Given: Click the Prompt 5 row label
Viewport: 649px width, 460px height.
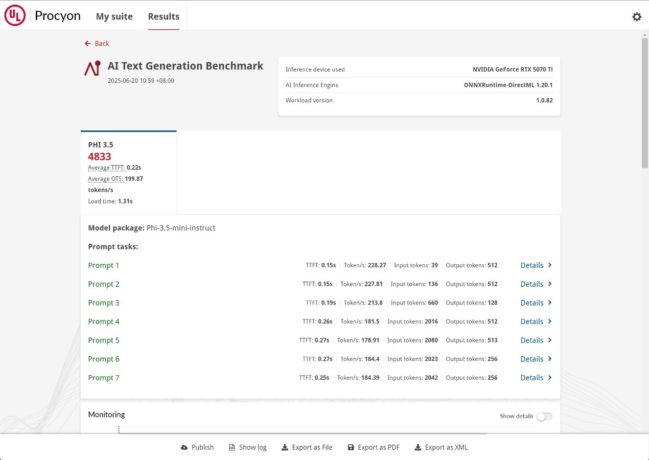Looking at the screenshot, I should [104, 340].
